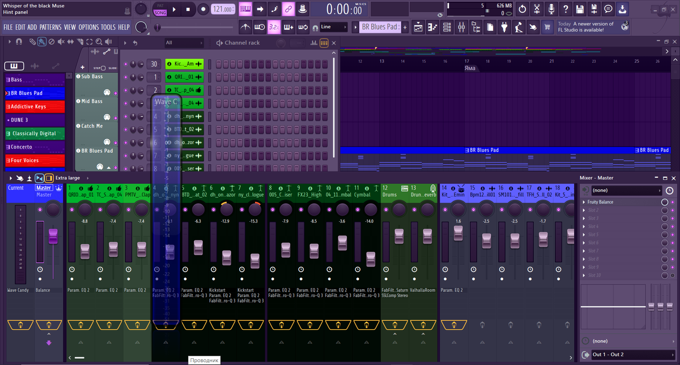This screenshot has height=365, width=680.
Task: Select the playlist Mute tool
Action: (61, 41)
